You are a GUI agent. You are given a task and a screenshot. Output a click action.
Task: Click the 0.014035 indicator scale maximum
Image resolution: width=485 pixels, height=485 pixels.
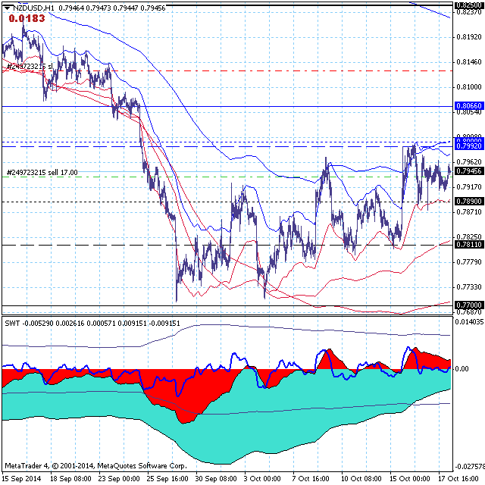468,322
